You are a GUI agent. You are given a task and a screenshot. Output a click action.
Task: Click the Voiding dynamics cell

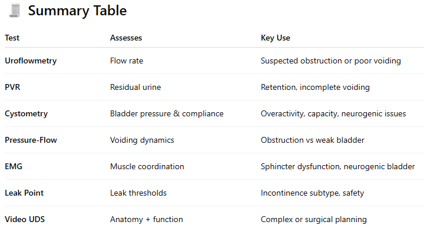click(142, 140)
